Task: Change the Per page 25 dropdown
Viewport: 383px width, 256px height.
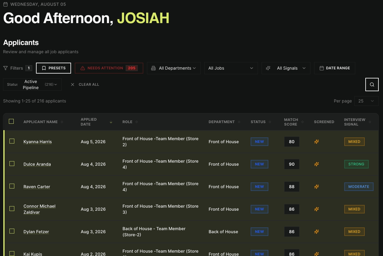Action: pos(367,101)
